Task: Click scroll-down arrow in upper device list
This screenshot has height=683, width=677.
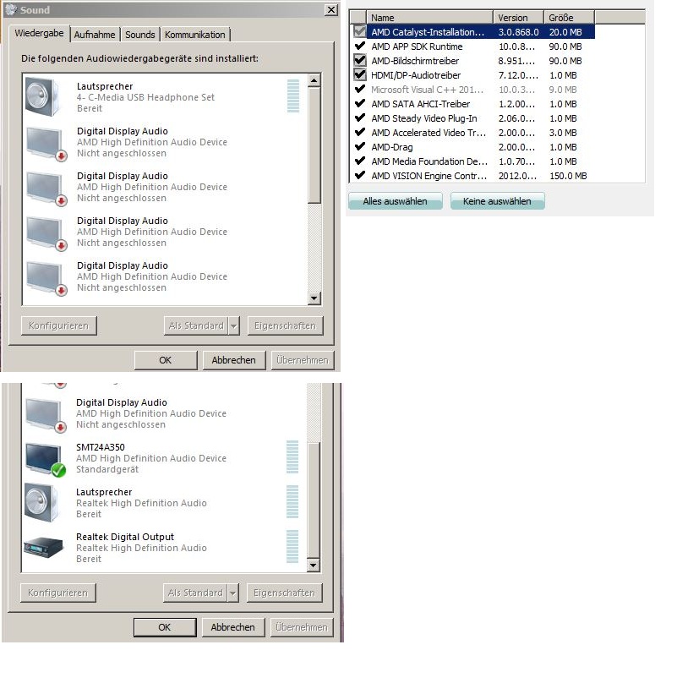Action: point(314,298)
